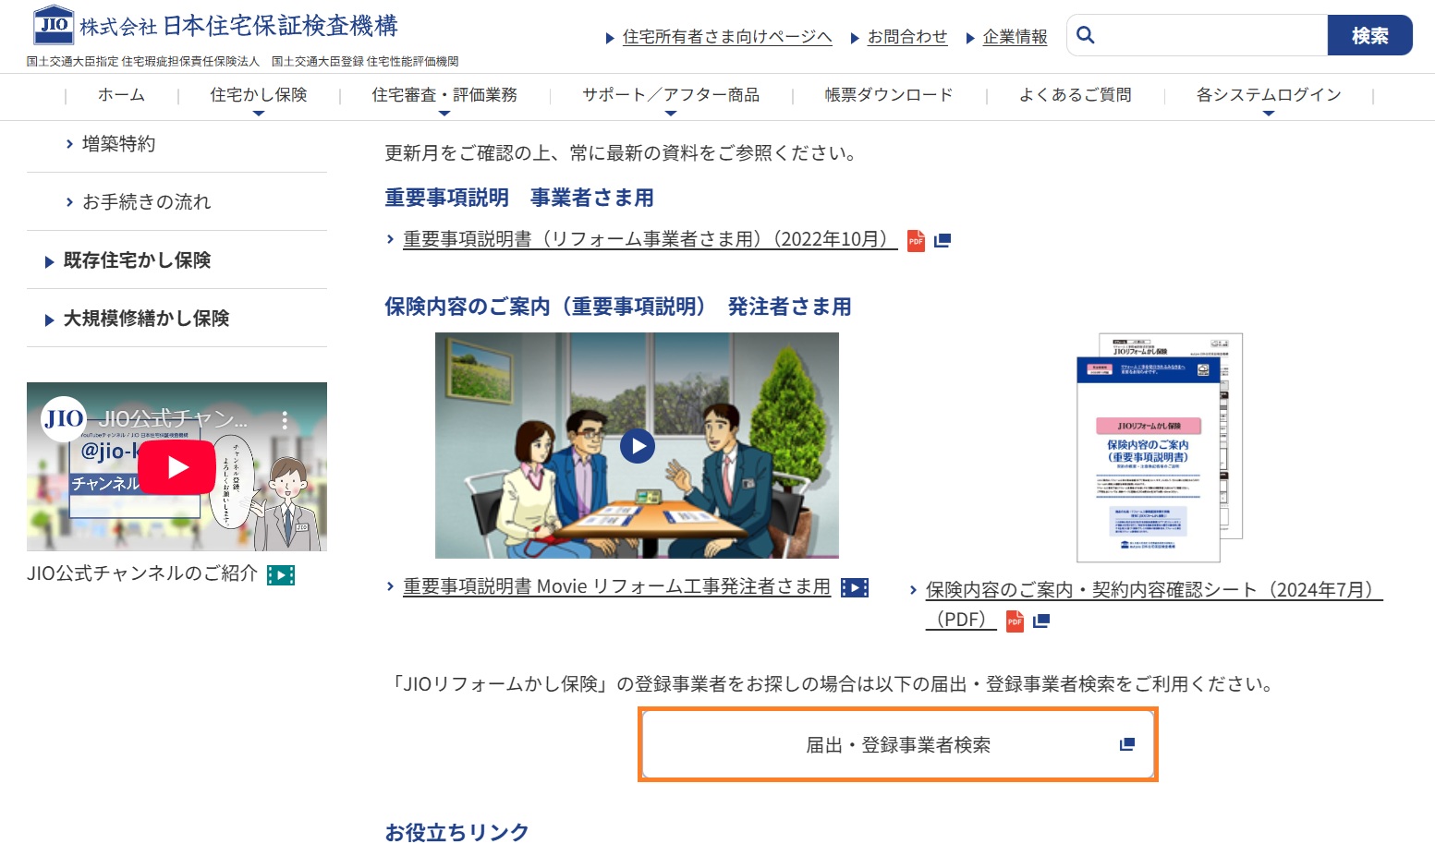Click the magnifying glass search icon

coord(1086,35)
